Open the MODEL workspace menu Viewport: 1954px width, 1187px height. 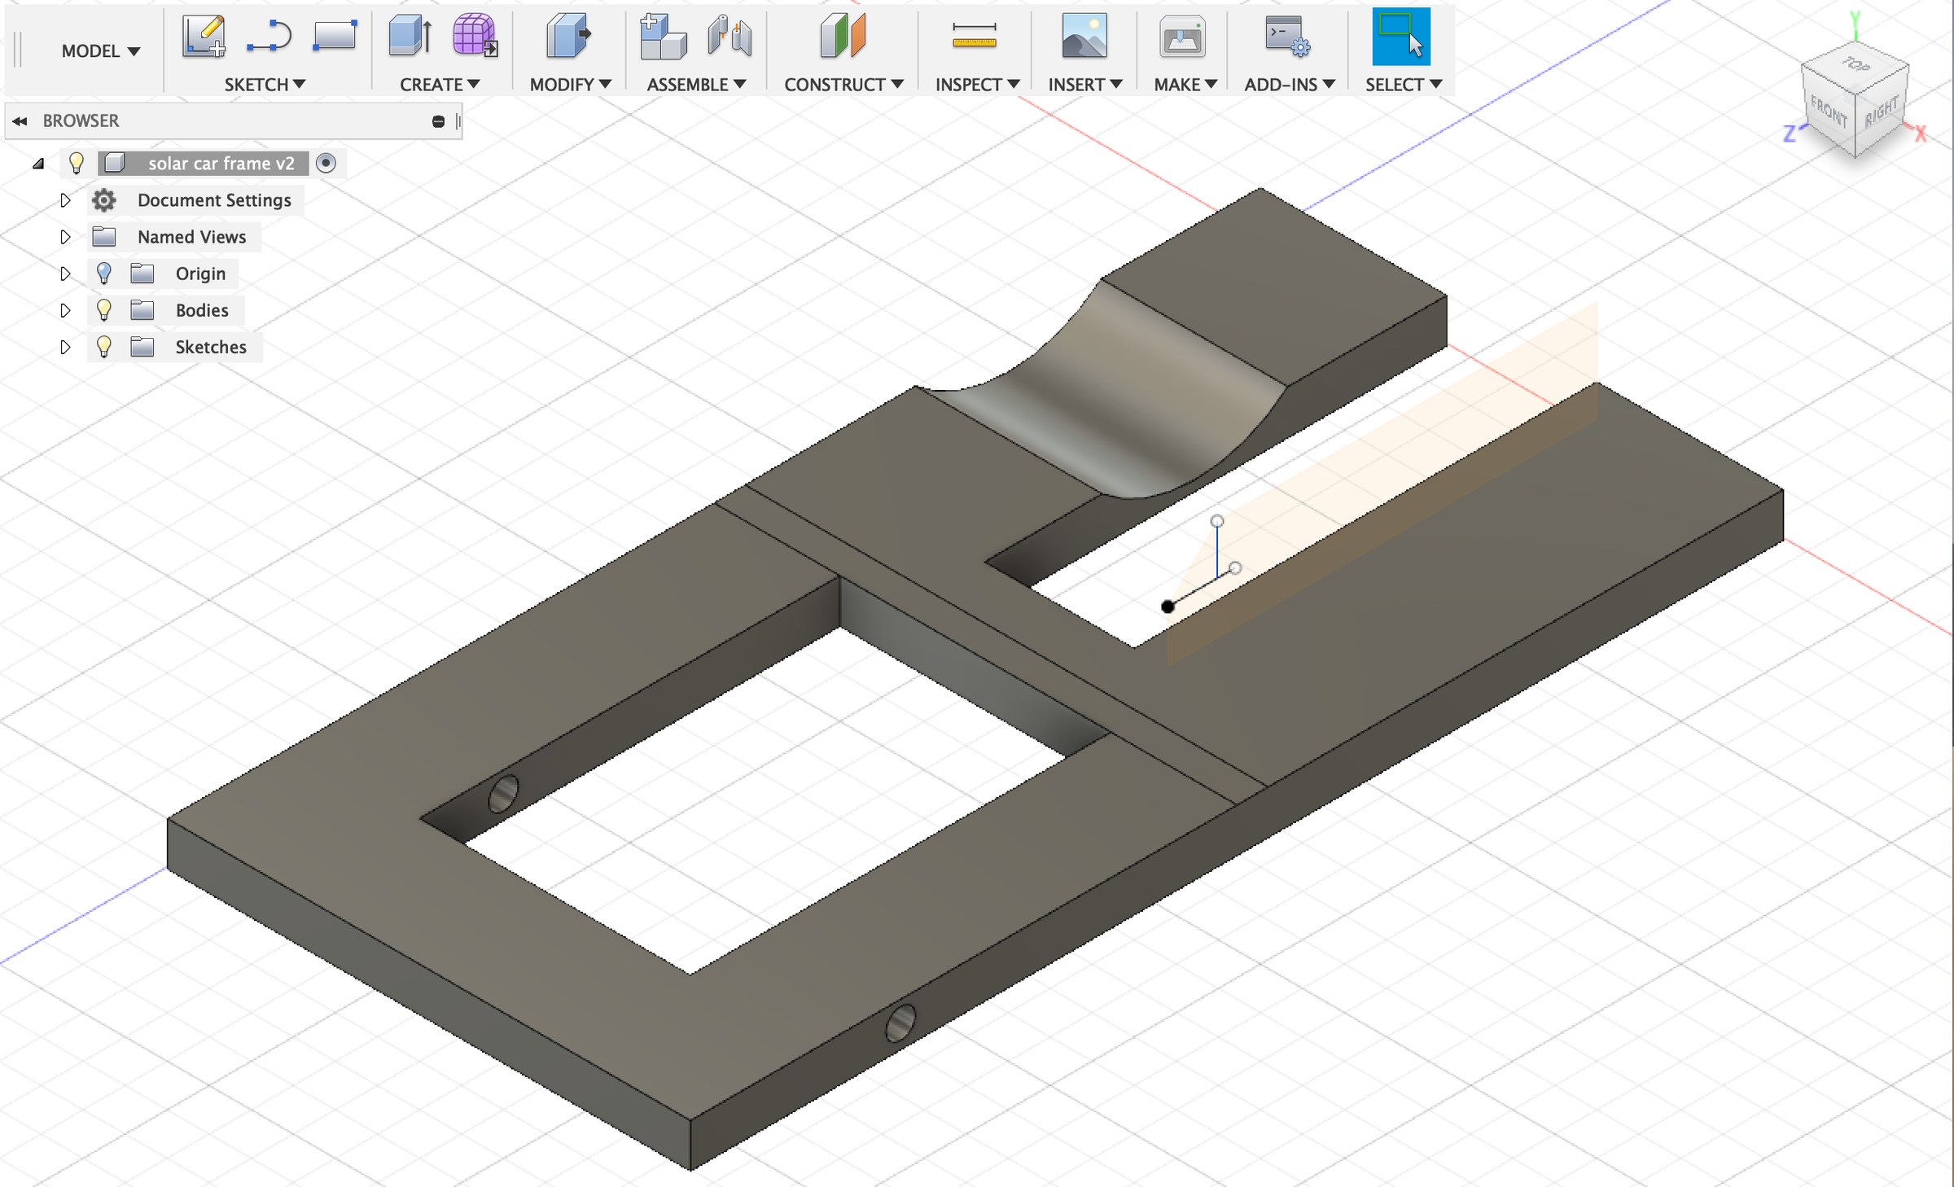click(99, 50)
